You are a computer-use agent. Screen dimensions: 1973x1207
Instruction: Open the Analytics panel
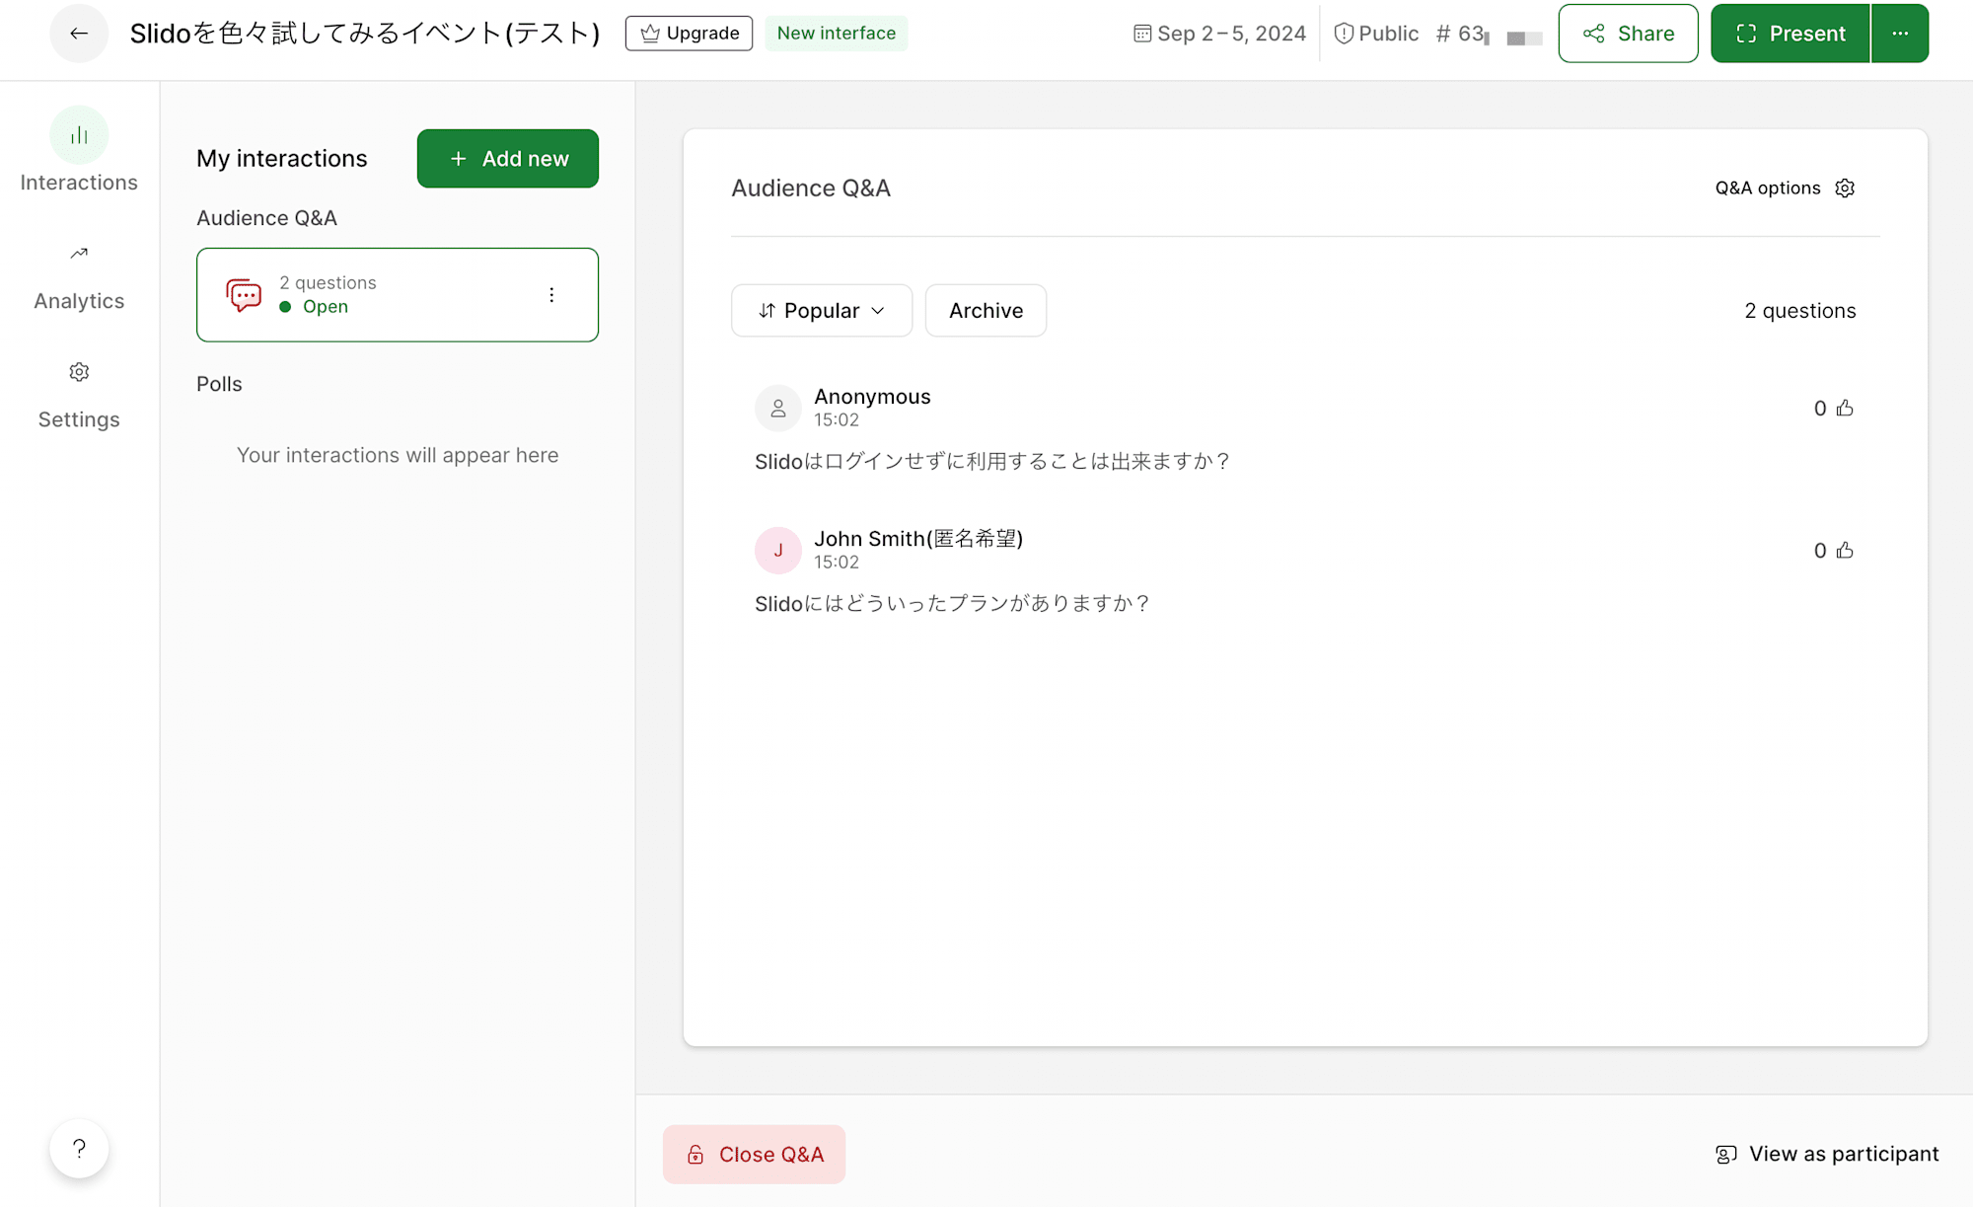(79, 275)
